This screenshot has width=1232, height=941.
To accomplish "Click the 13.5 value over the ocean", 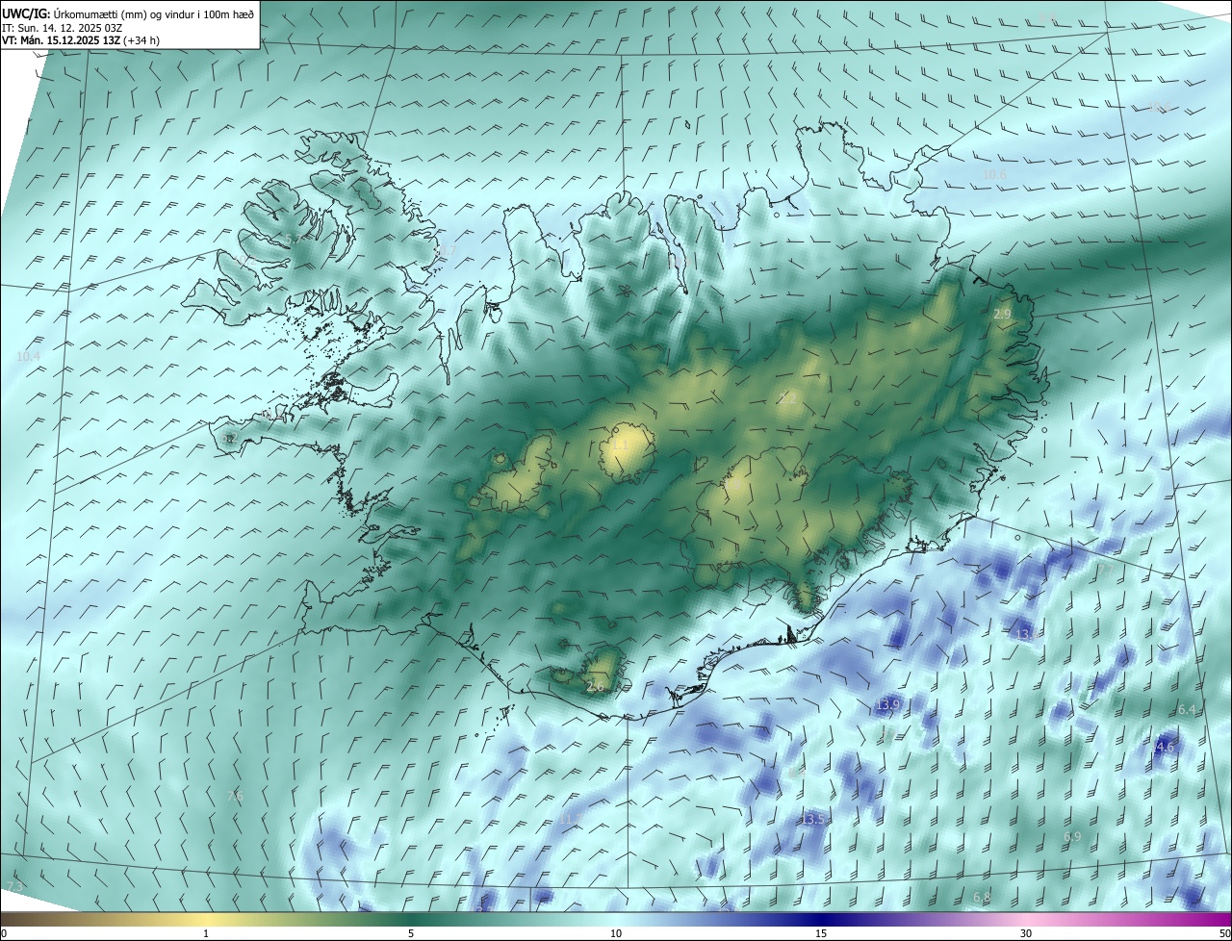I will point(813,819).
